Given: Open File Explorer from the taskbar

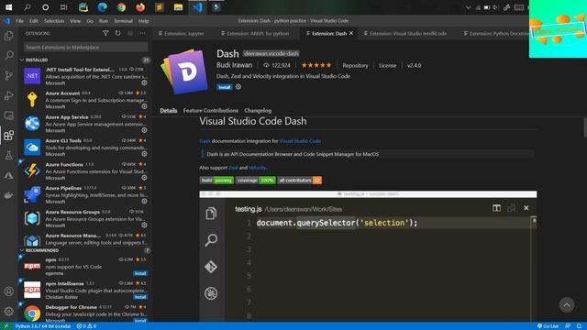Looking at the screenshot, I should point(178,7).
